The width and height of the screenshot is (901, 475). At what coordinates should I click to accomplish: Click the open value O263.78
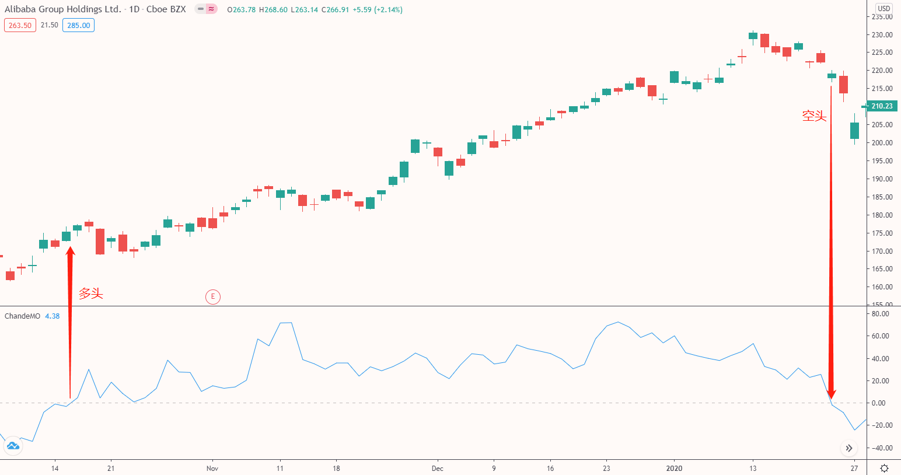[242, 10]
